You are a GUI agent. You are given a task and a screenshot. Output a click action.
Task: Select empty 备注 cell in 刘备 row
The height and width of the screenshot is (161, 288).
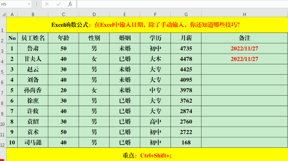point(244,80)
